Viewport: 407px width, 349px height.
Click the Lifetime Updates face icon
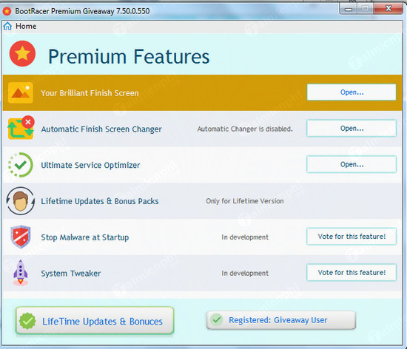21,201
